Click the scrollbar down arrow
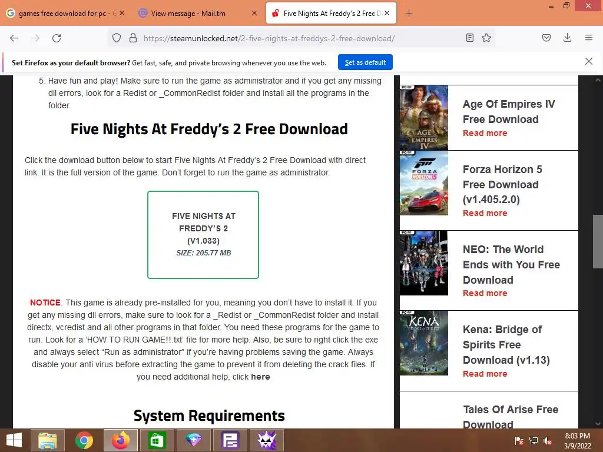 598,424
